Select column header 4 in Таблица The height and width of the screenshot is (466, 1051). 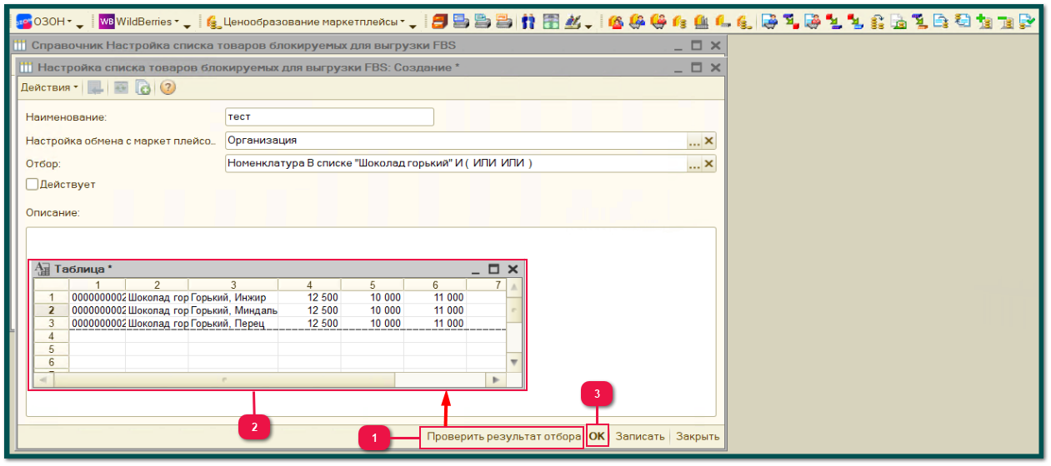coord(309,285)
